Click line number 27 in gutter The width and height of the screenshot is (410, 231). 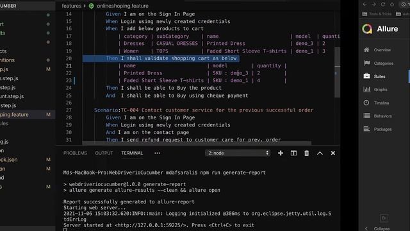69,110
